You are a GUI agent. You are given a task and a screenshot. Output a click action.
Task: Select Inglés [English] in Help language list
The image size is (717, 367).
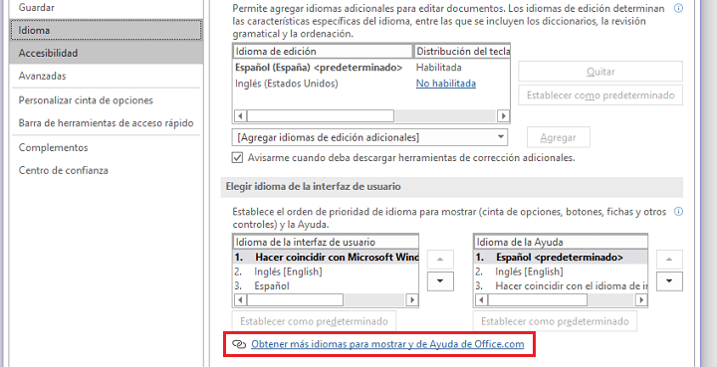560,272
